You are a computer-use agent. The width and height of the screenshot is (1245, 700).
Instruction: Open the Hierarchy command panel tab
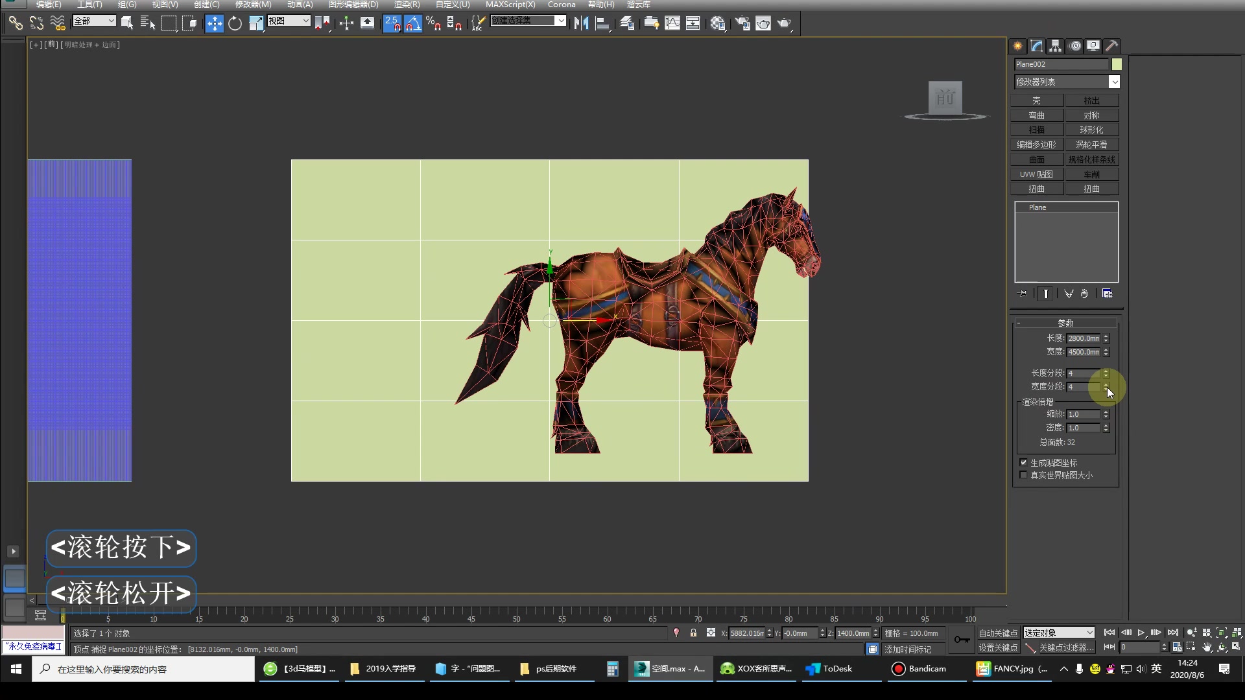[x=1056, y=46]
